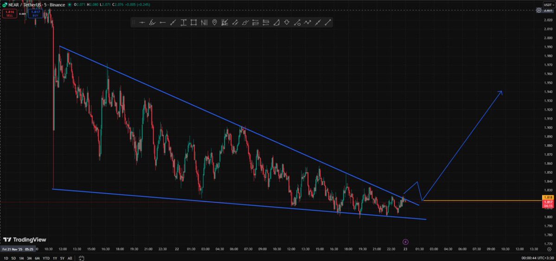This screenshot has width=556, height=261.
Task: Pick the first Fibonacci retracement lines tool
Action: coord(256,23)
